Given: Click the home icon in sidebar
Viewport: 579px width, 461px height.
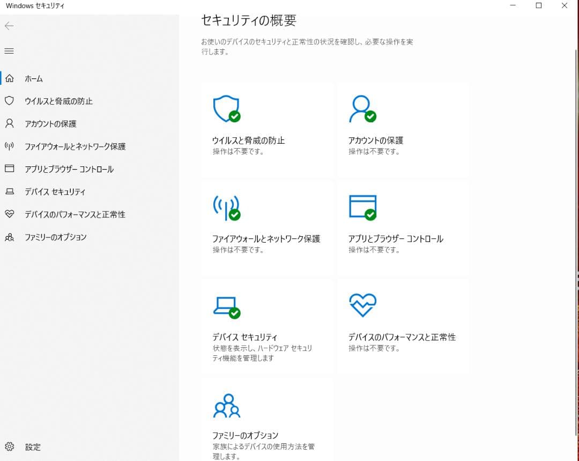Looking at the screenshot, I should pos(10,78).
